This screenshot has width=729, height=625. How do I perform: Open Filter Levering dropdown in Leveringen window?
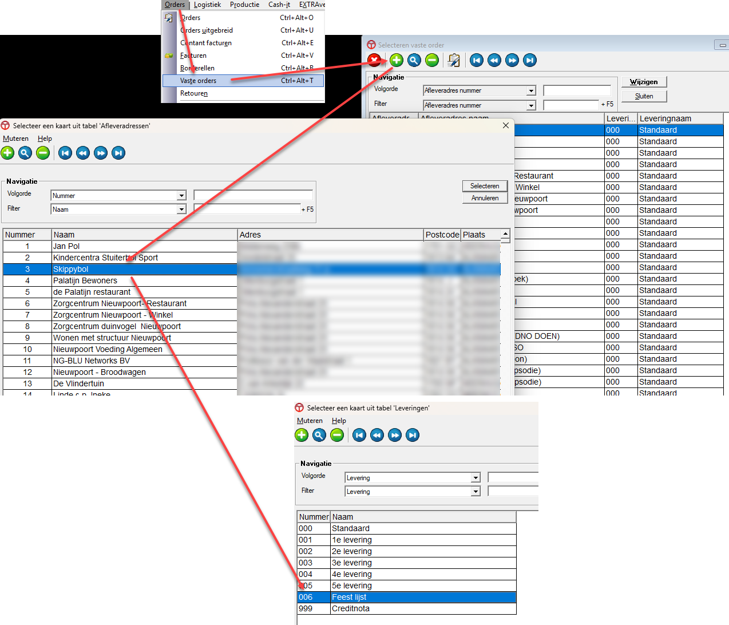476,492
